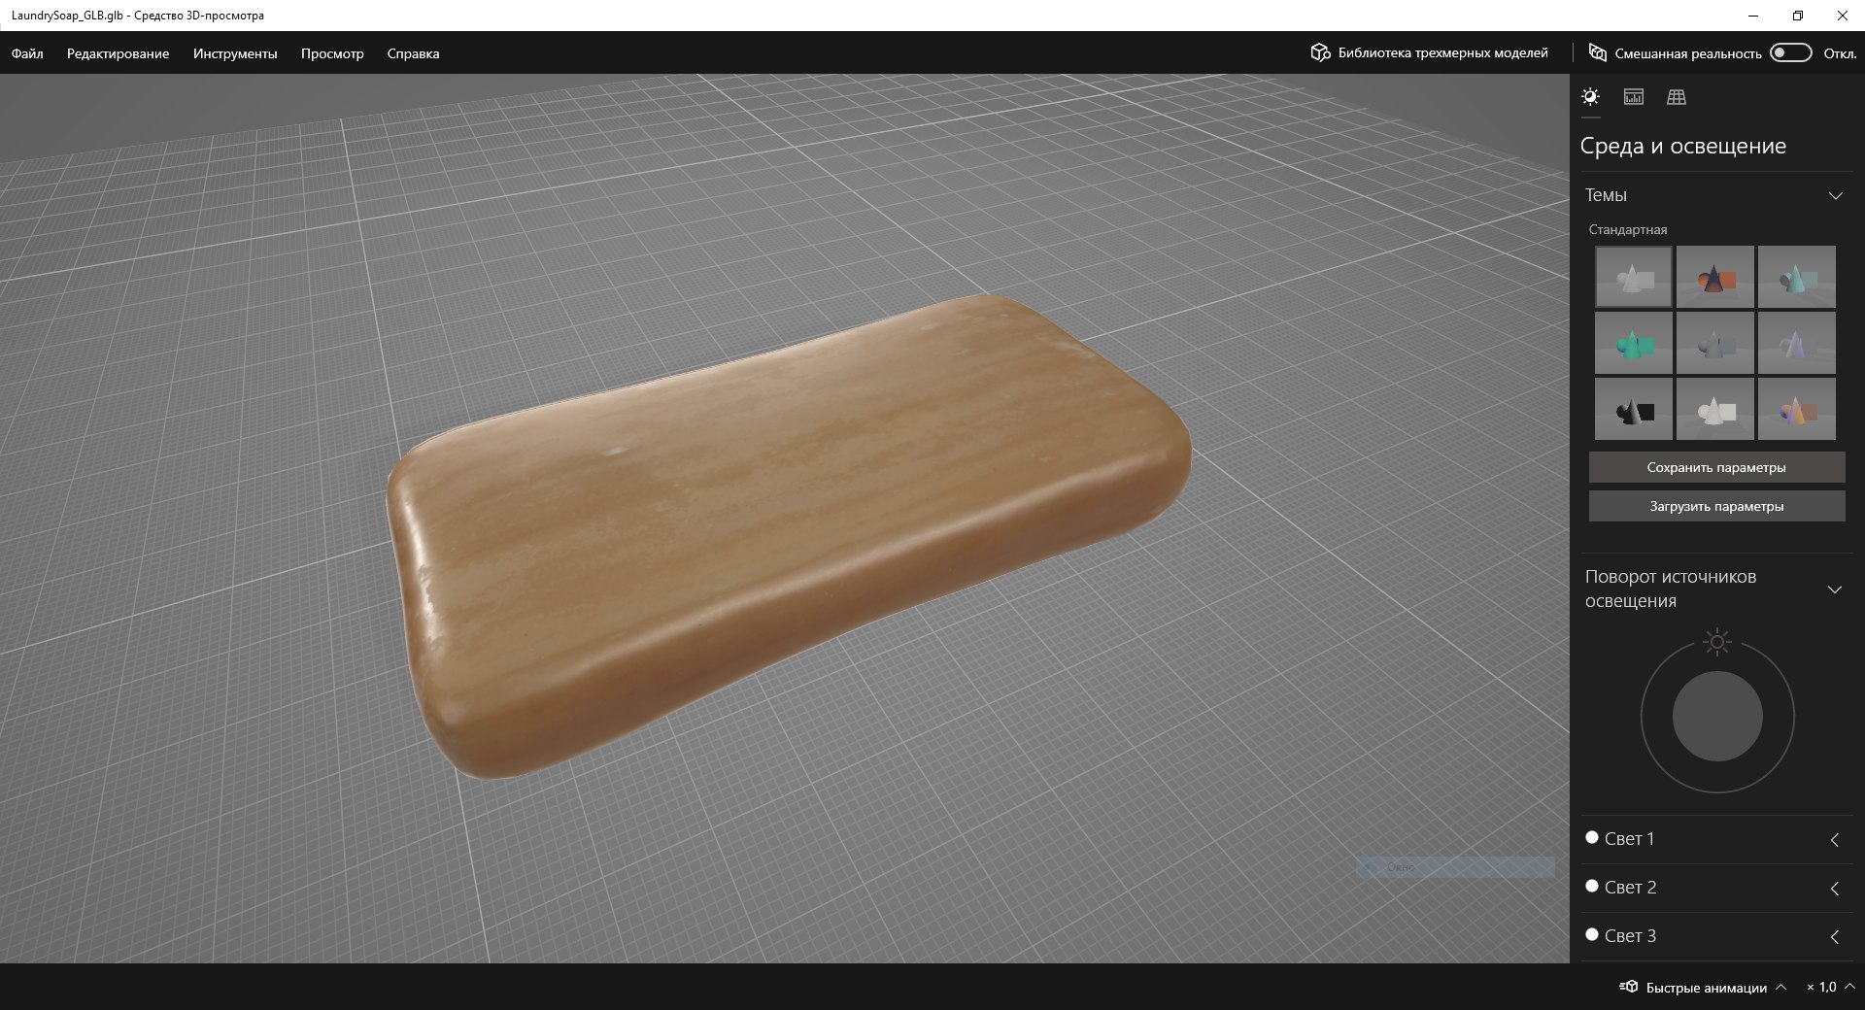
Task: Expand the Свет 1 settings
Action: click(x=1834, y=840)
